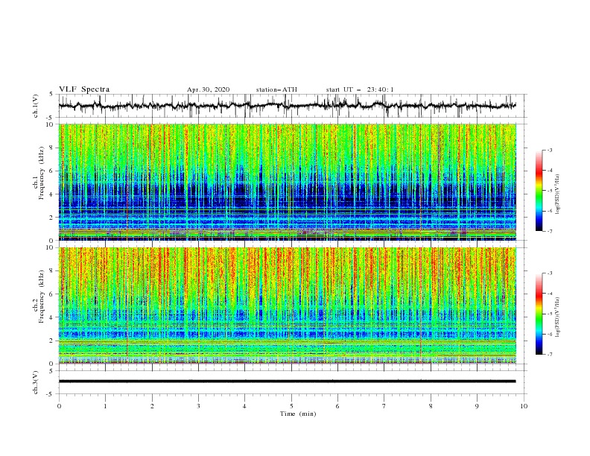Click the time axis tick label "8"

coord(431,406)
